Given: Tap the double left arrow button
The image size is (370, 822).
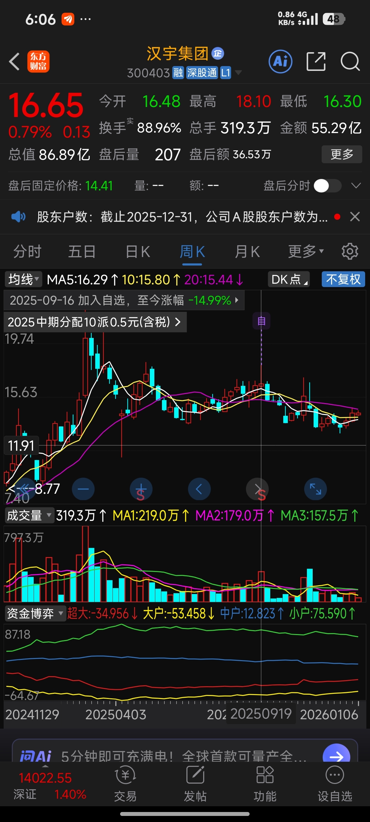Looking at the screenshot, I should point(25,489).
